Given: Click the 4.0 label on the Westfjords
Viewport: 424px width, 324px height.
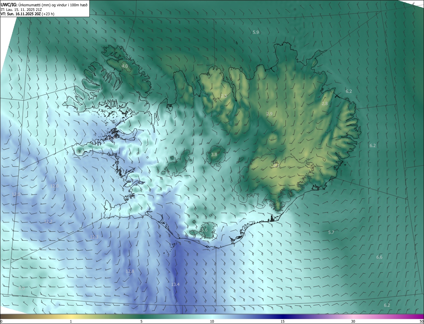Looking at the screenshot, I should coord(125,66).
